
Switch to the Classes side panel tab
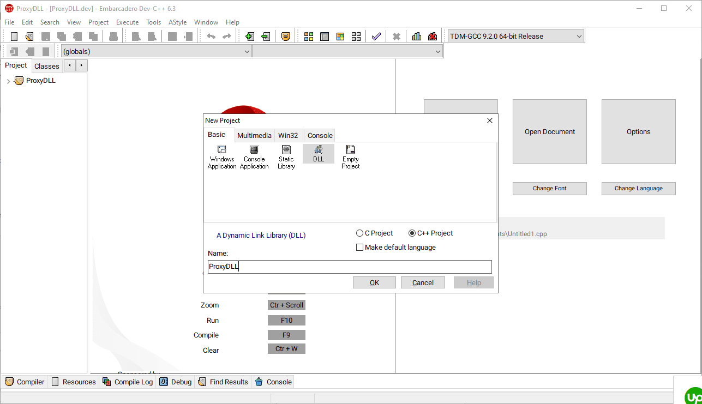tap(46, 66)
